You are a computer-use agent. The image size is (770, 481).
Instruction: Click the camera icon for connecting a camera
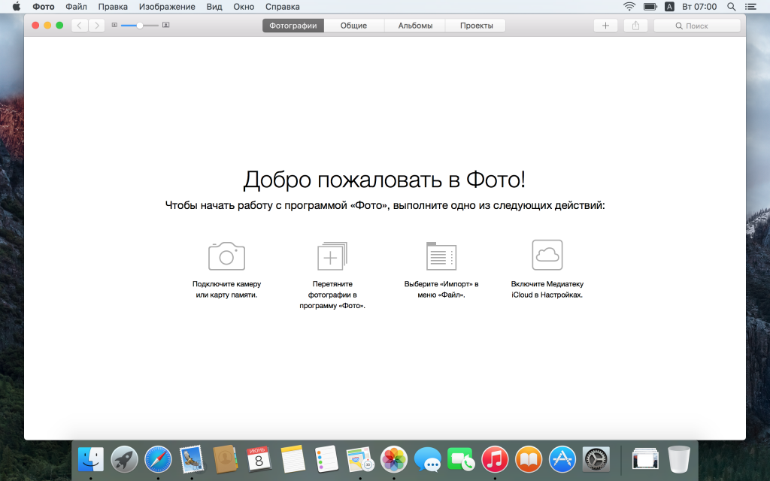tap(226, 256)
